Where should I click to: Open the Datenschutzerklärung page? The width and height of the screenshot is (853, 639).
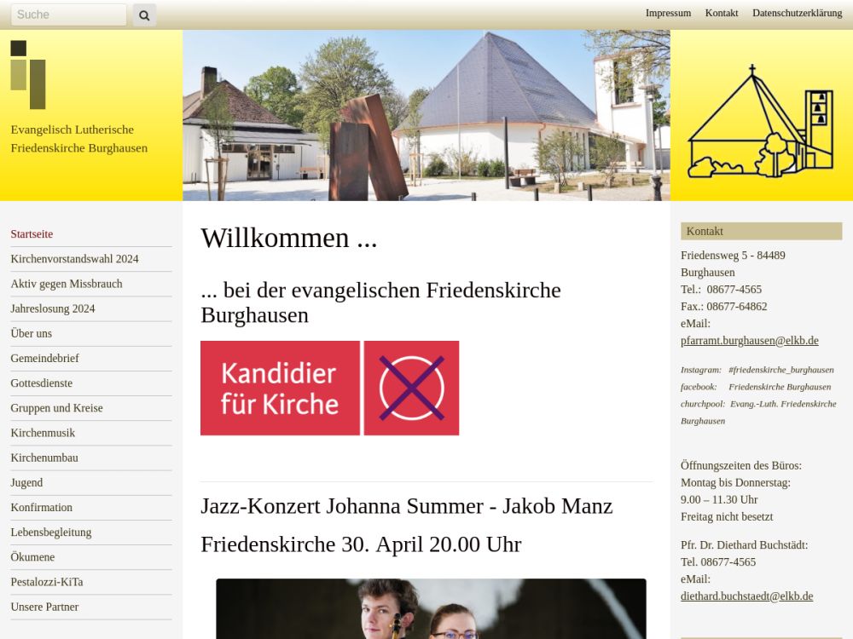pos(797,13)
